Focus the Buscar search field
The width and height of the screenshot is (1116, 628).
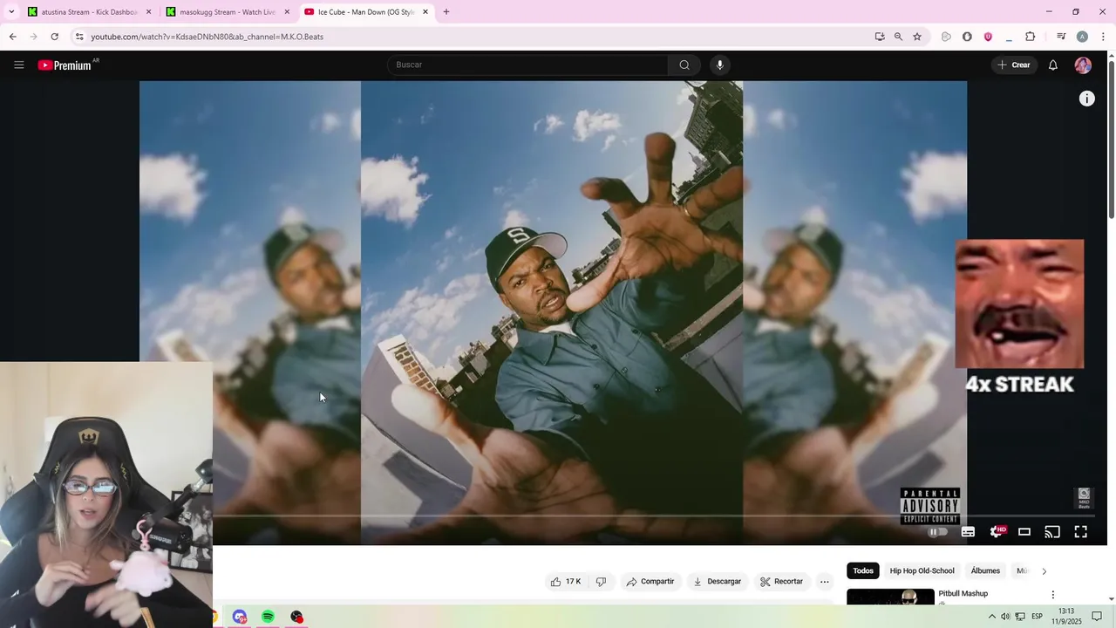point(527,65)
